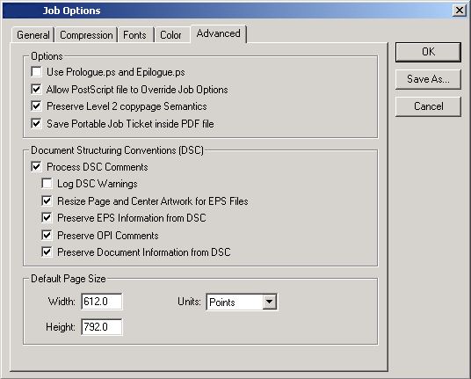
Task: Select the Points units combo box
Action: coord(242,302)
